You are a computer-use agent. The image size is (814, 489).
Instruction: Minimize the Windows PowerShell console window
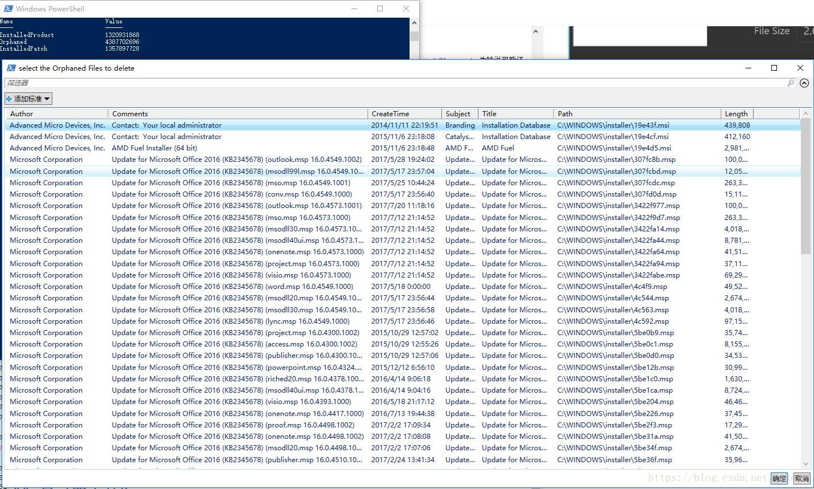[x=354, y=9]
